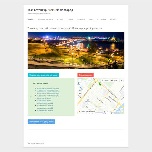Expand the map to fullscreen
The width and height of the screenshot is (152, 152).
(122, 80)
